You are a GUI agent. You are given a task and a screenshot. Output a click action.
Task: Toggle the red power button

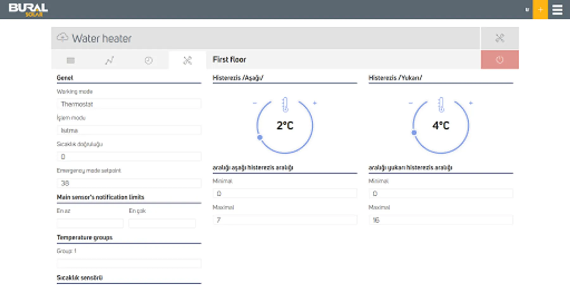pos(500,60)
